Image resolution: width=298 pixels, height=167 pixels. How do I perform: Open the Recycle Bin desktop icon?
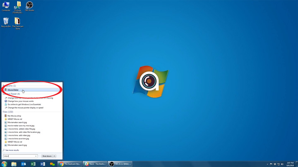click(6, 21)
